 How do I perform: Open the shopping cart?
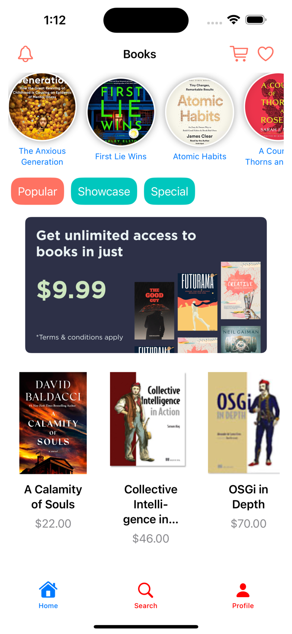click(239, 54)
